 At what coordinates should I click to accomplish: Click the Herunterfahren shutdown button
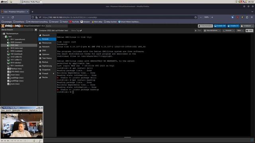[211, 31]
